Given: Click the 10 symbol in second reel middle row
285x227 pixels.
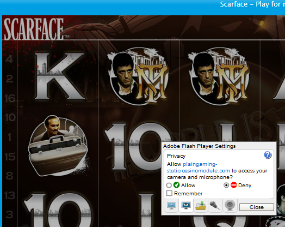Looking at the screenshot, I should click(x=138, y=147).
